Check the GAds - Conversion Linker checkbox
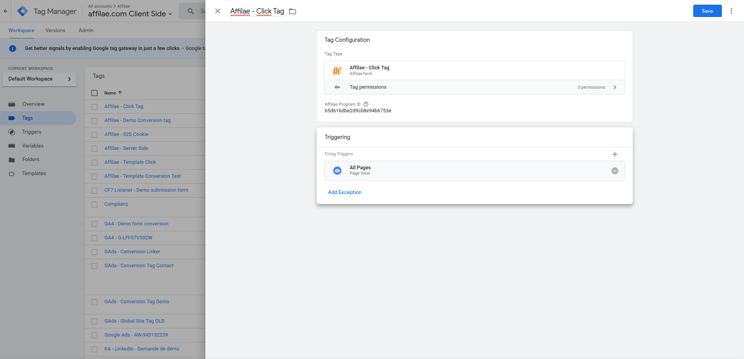744x359 pixels. tap(95, 252)
